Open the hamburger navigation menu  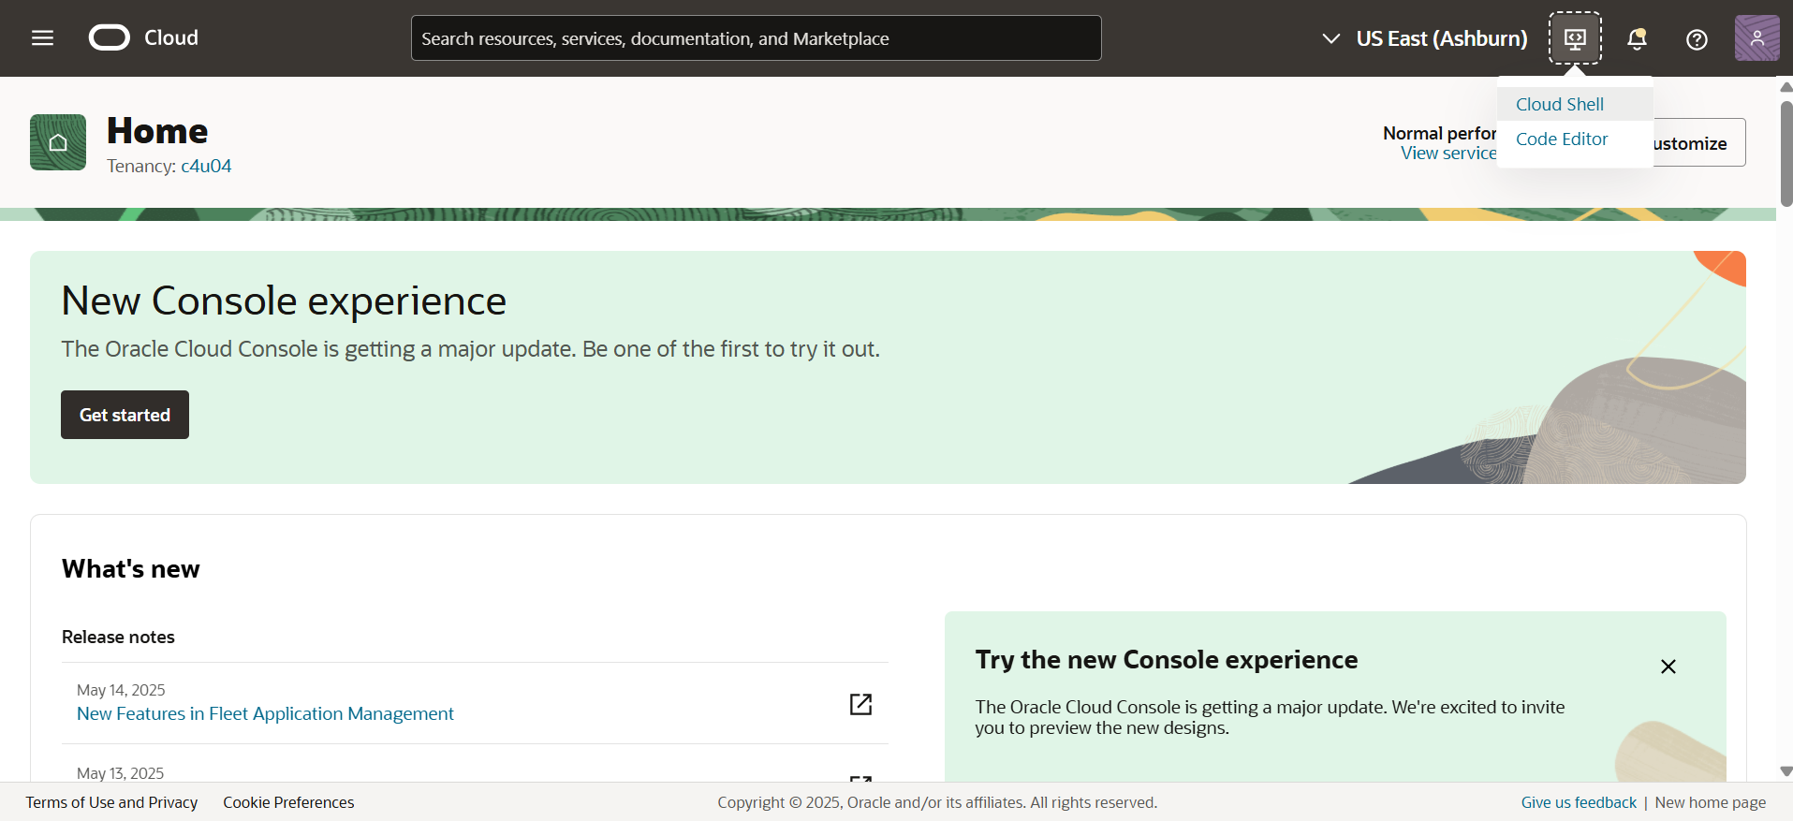(x=42, y=38)
